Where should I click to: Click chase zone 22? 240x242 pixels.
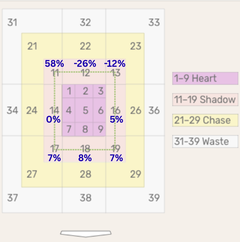pyautogui.click(x=84, y=46)
